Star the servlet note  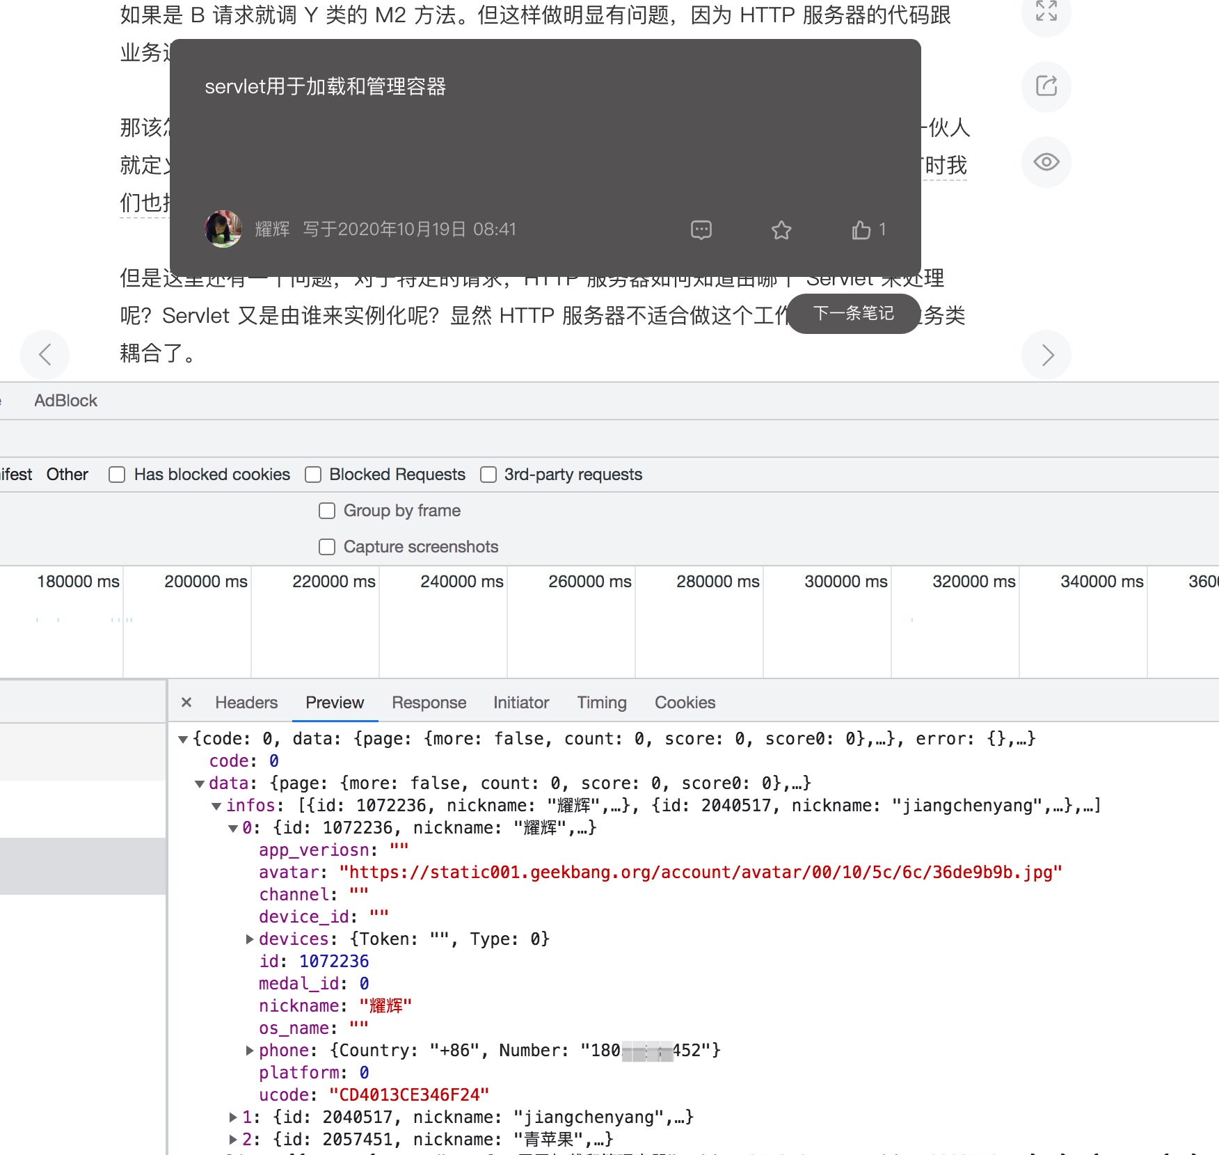781,230
